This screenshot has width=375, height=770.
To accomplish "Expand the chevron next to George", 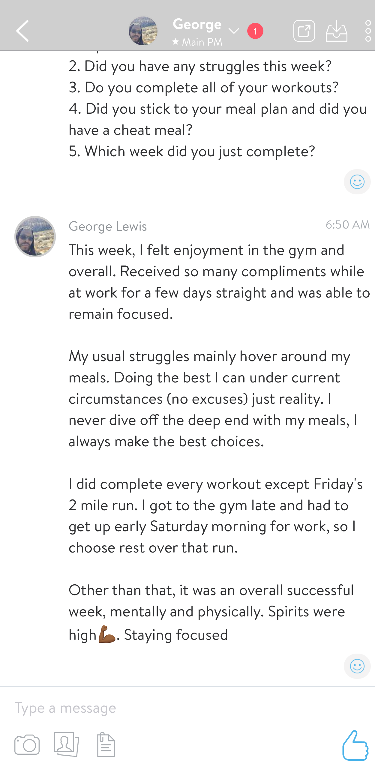I will pyautogui.click(x=233, y=31).
